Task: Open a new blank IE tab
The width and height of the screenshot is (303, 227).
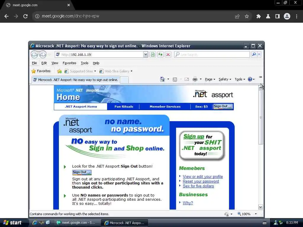Action: 124,80
